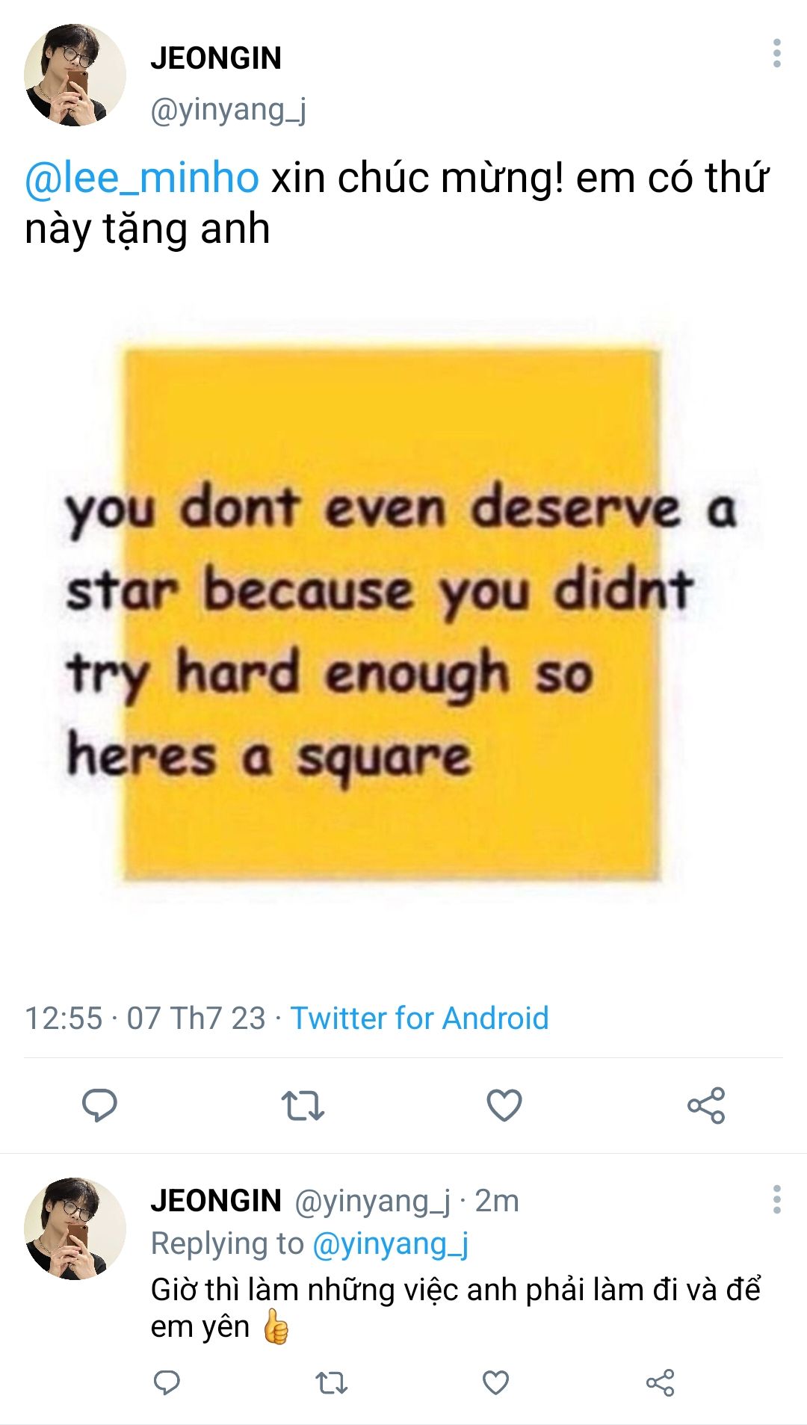The image size is (807, 1425).
Task: Open the @lee_minho mention link
Action: point(142,178)
